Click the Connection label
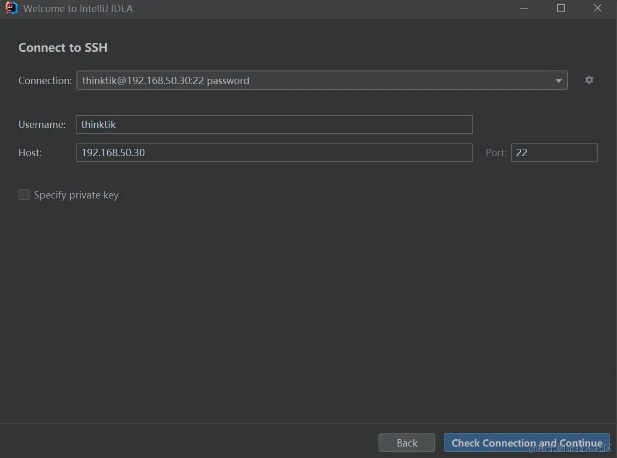The width and height of the screenshot is (617, 458). [45, 80]
